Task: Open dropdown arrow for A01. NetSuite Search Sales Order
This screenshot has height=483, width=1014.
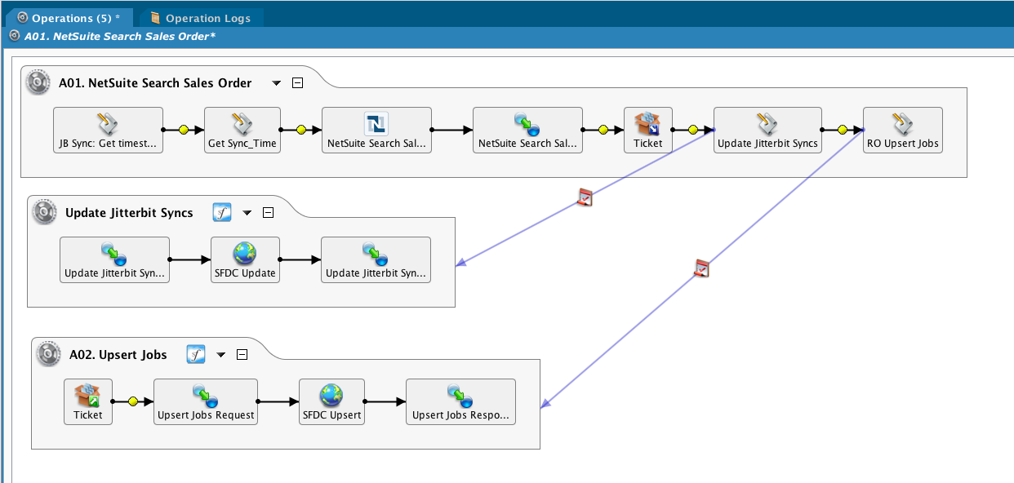Action: coord(276,83)
